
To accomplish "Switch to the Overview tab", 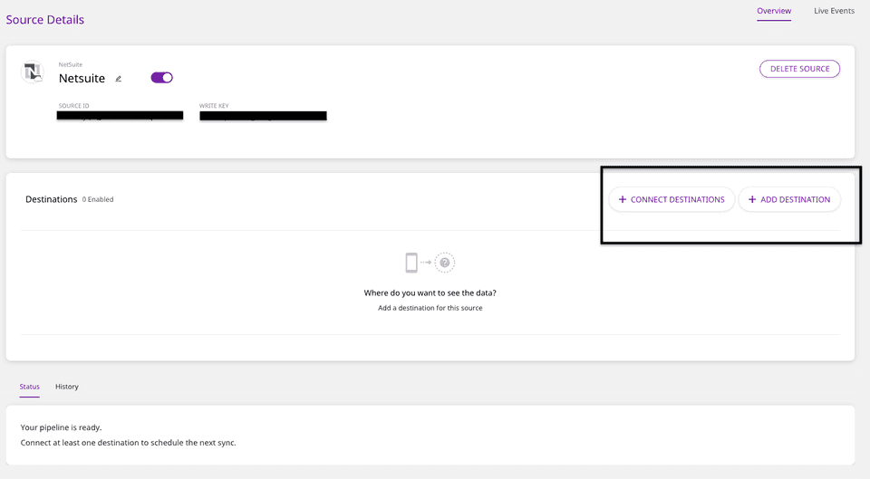I will pos(774,11).
